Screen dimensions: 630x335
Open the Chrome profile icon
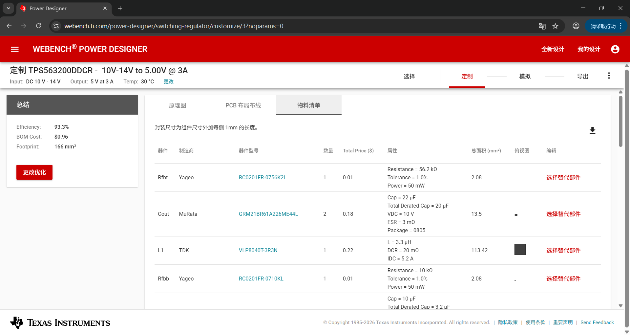[x=576, y=26]
